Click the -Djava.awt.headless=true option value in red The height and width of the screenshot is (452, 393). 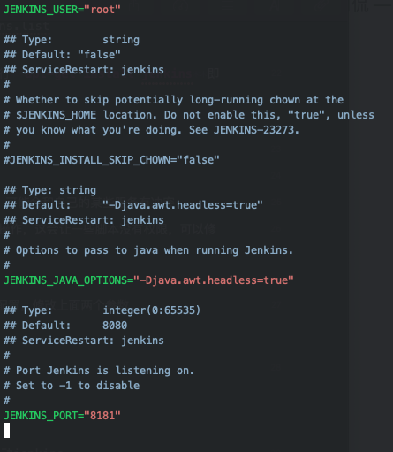(x=213, y=280)
